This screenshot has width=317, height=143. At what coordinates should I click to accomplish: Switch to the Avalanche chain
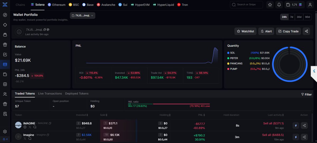click(106, 5)
